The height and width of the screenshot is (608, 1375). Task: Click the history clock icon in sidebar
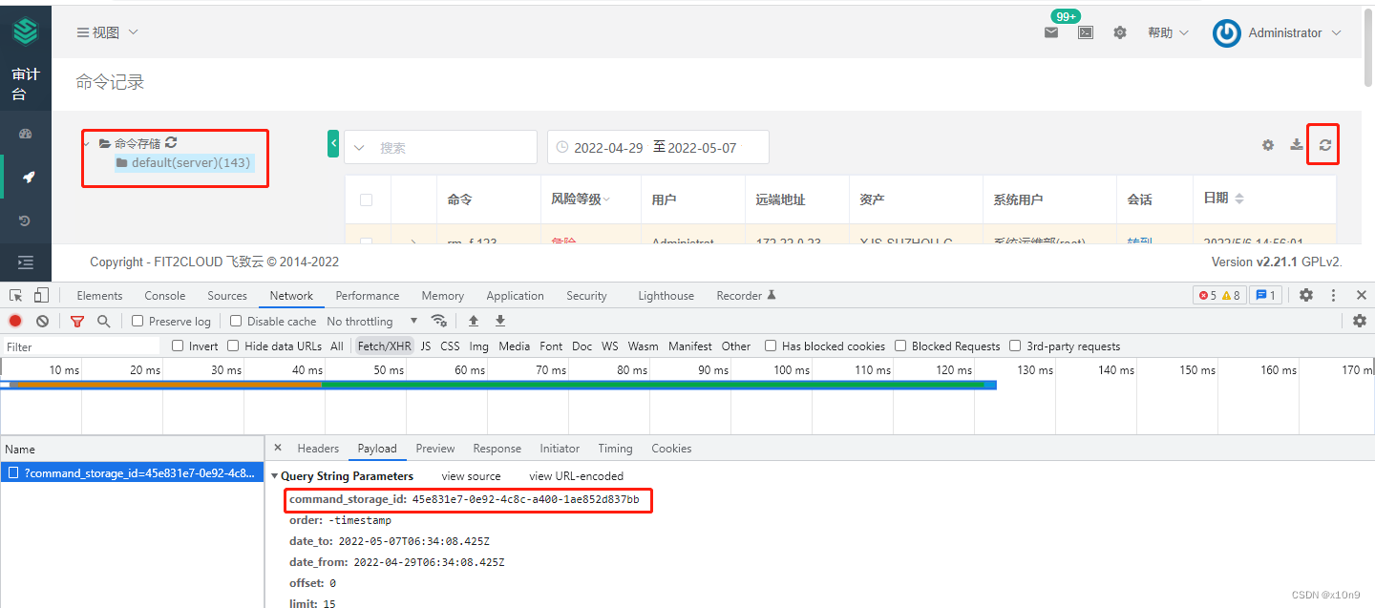click(x=26, y=220)
